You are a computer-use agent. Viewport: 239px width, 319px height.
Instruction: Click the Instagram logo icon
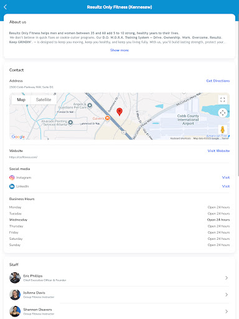[x=12, y=178]
